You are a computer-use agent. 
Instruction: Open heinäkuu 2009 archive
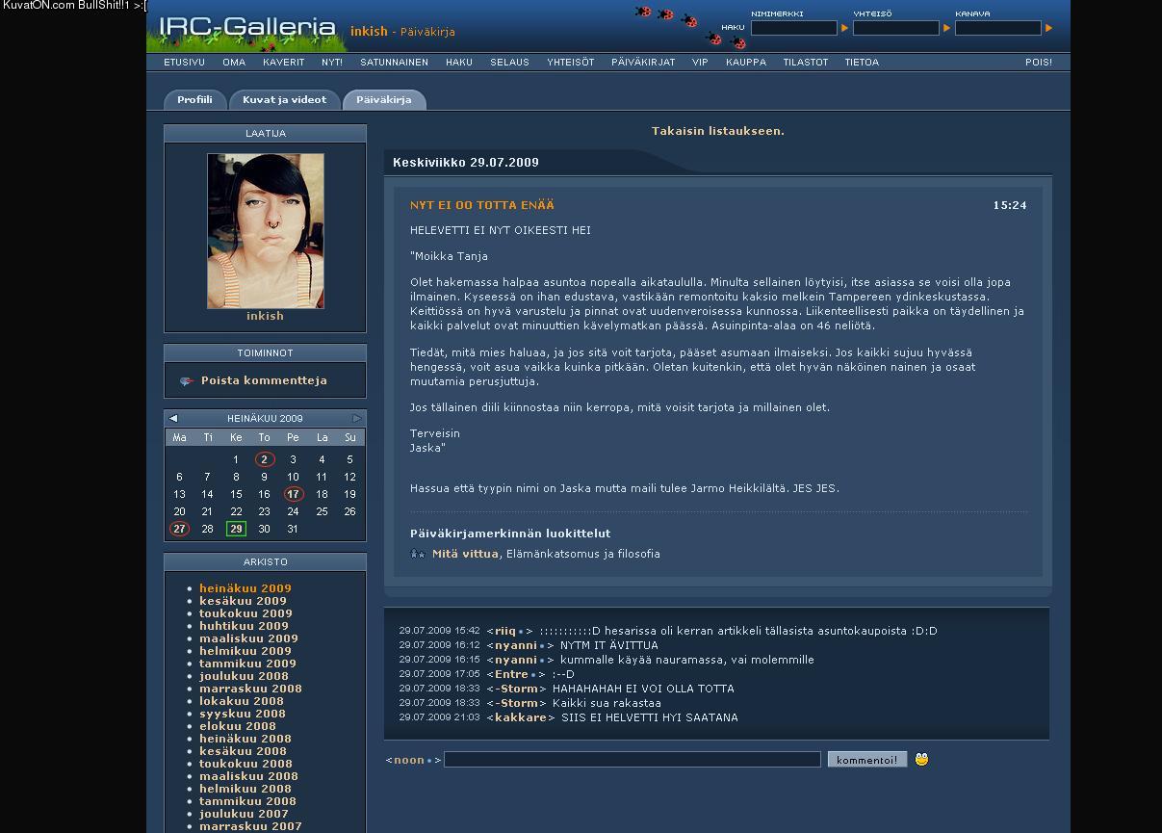[x=245, y=588]
